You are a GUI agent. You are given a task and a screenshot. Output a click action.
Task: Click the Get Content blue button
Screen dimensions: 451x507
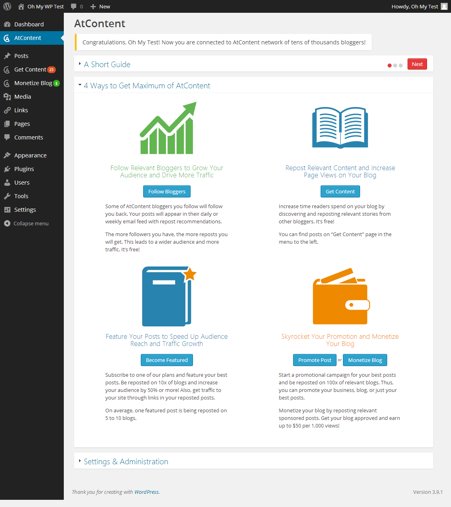click(x=340, y=191)
